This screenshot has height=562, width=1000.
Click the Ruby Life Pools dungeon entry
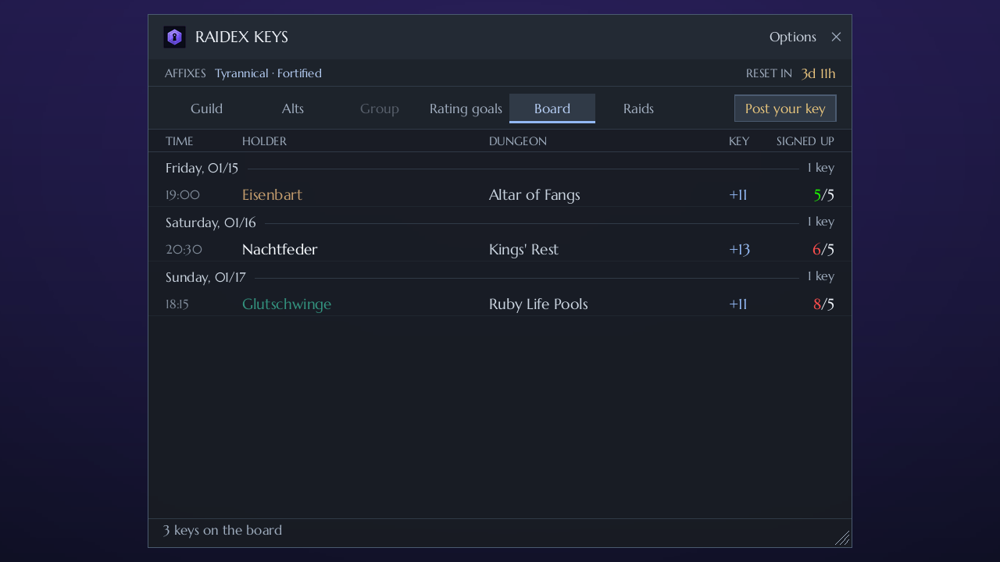538,304
